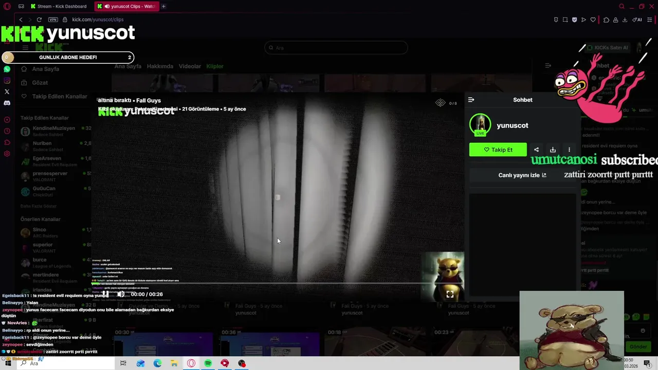Open the Videolar channel tab

point(190,66)
